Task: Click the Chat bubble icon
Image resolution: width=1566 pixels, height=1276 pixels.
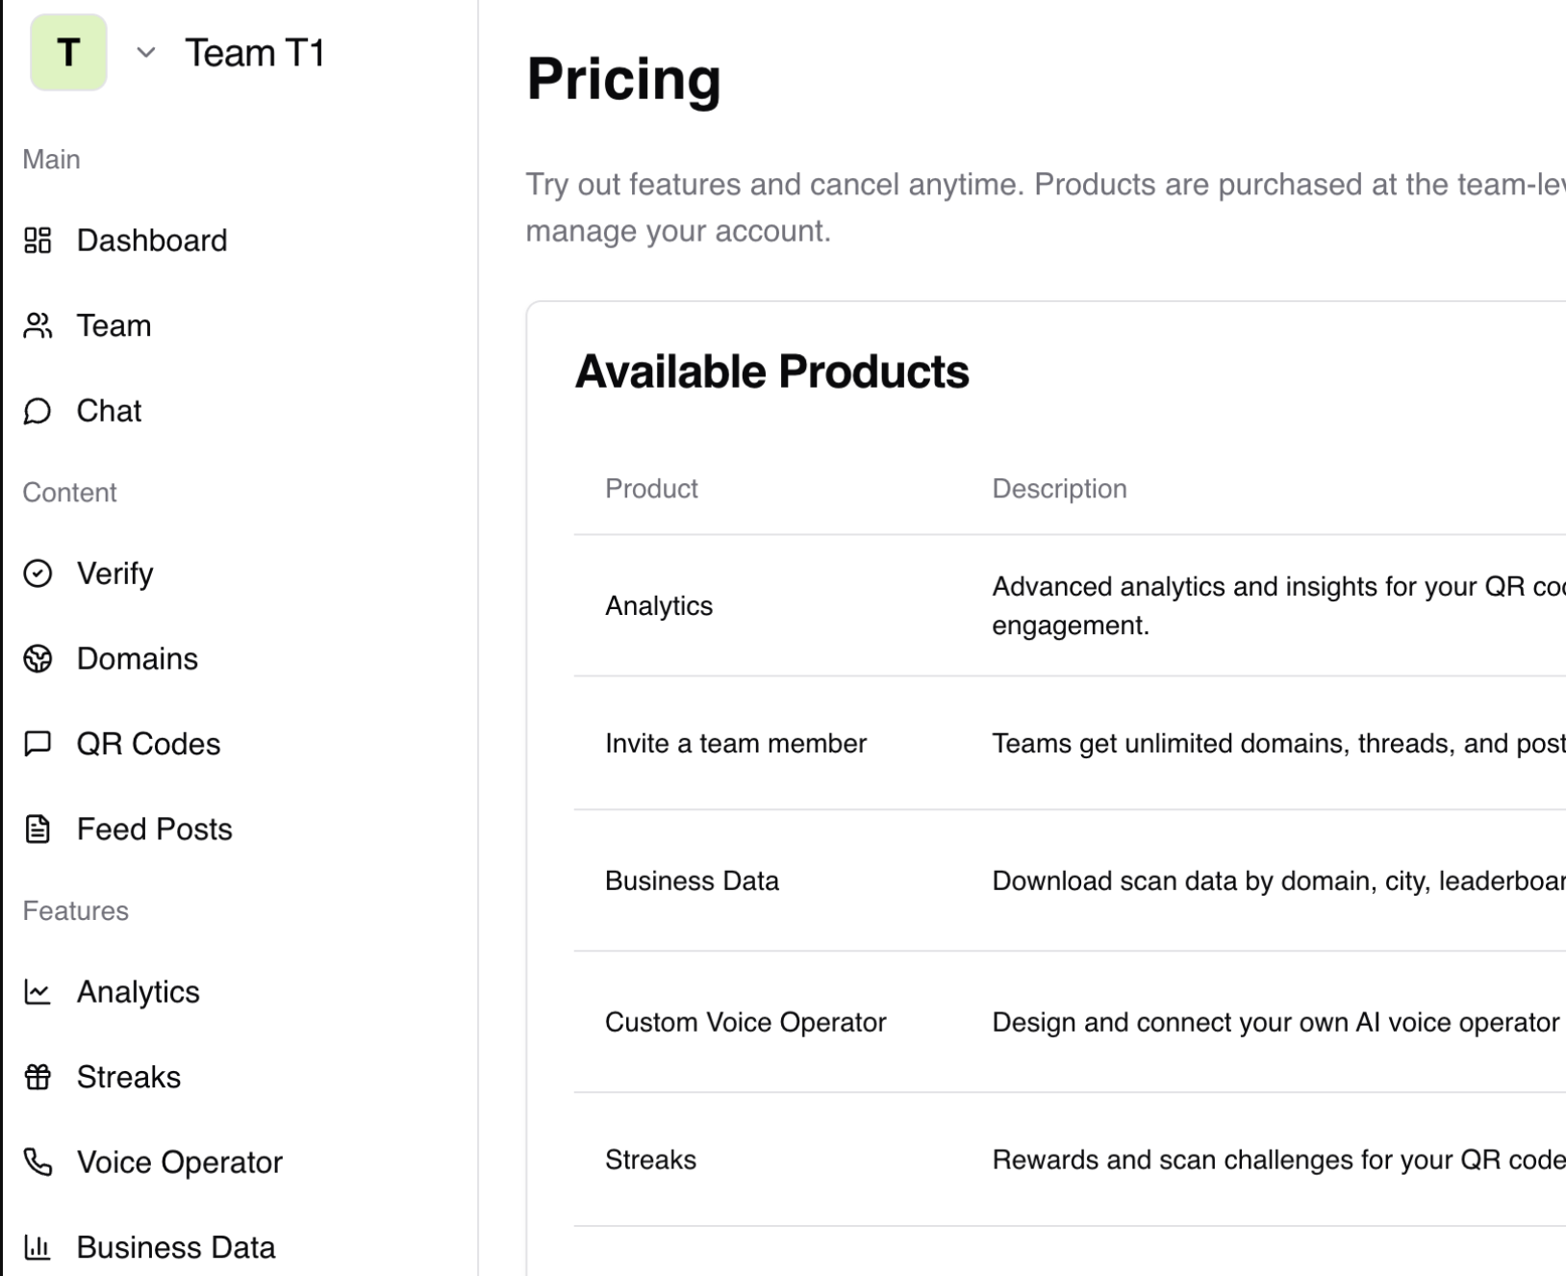Action: point(38,412)
